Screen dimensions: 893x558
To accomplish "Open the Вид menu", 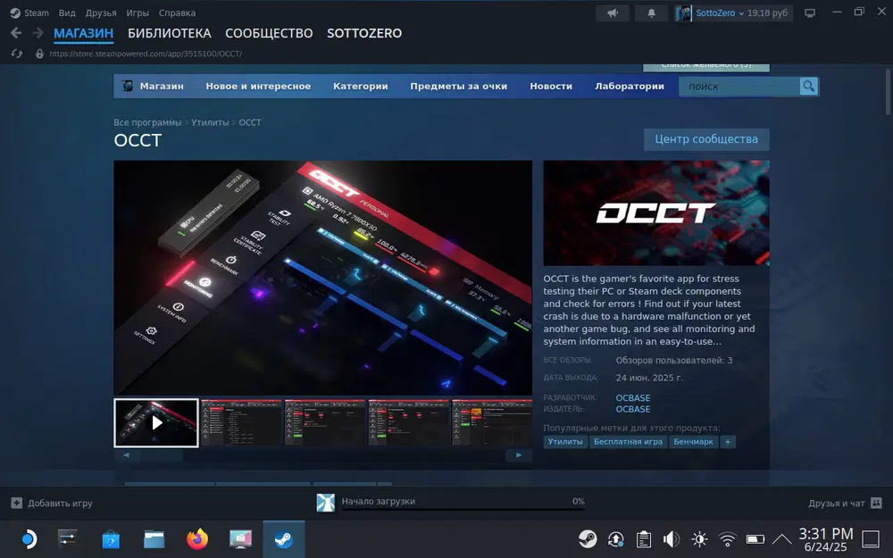I will pyautogui.click(x=67, y=12).
